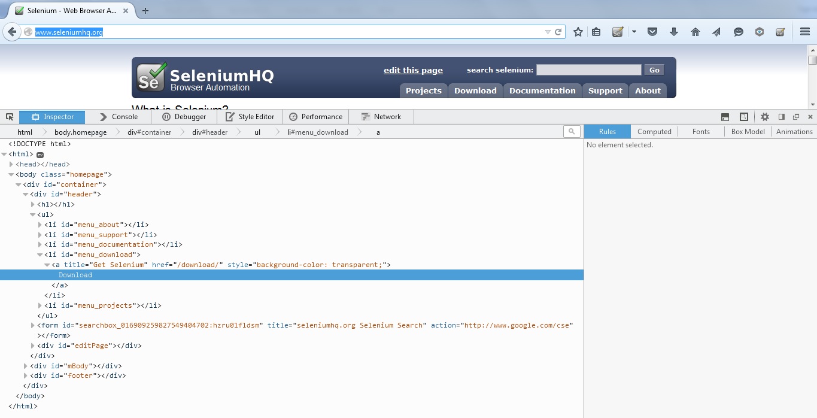Image resolution: width=817 pixels, height=418 pixels.
Task: Click the Go search button
Action: tap(654, 70)
